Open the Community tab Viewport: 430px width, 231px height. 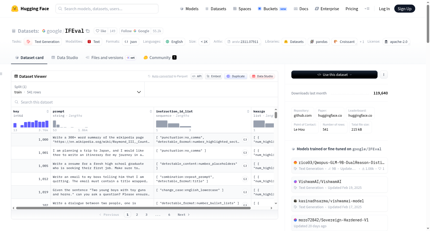point(160,58)
